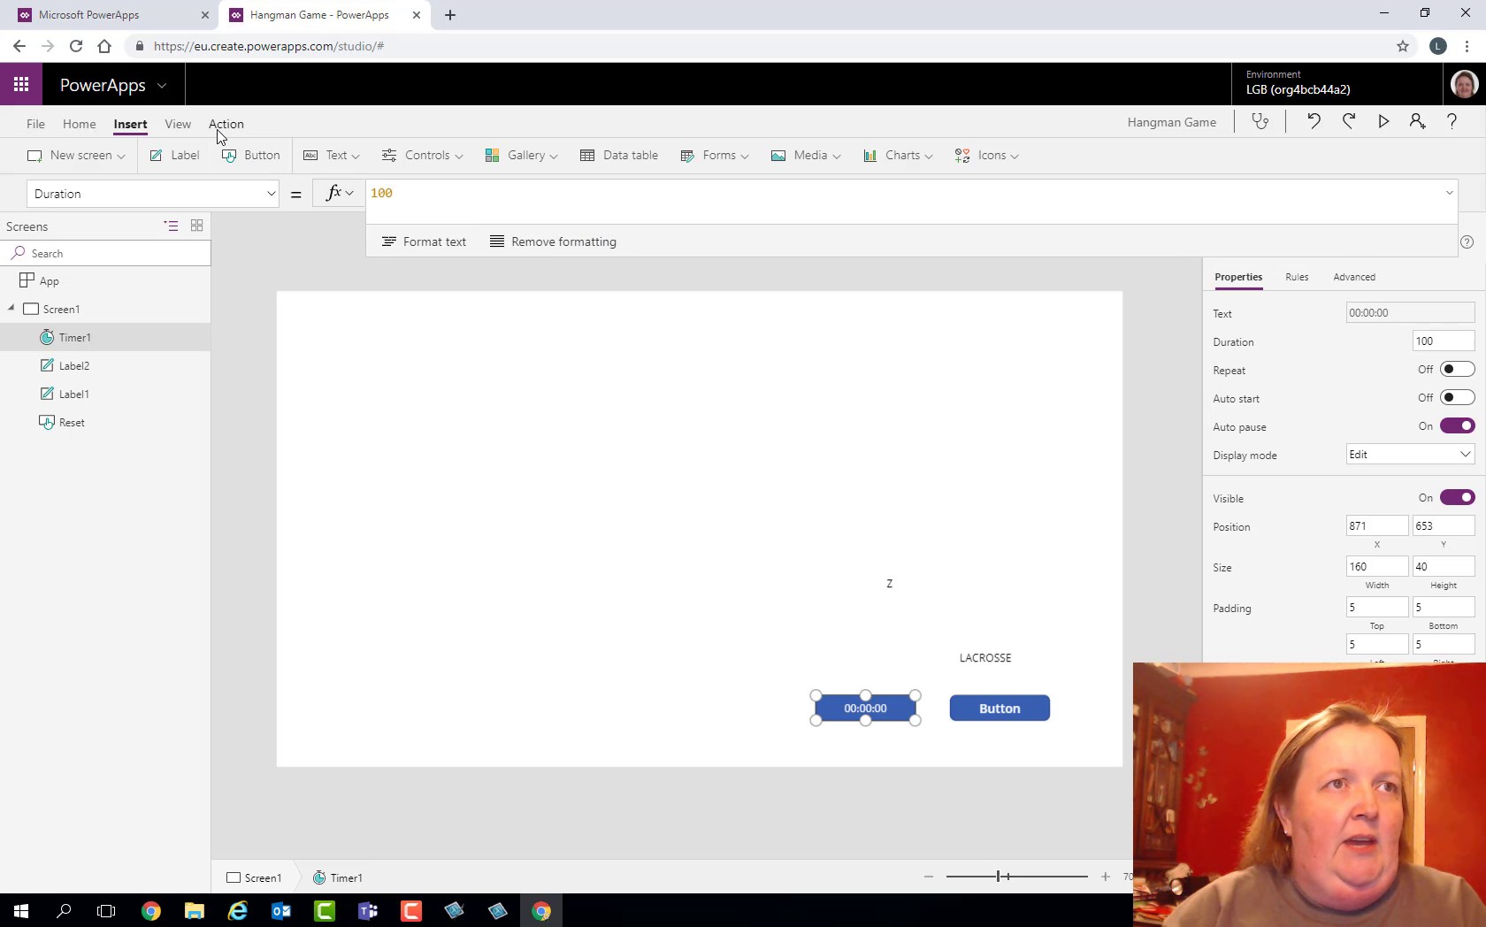The height and width of the screenshot is (927, 1486).
Task: Open the Icons dropdown
Action: click(x=987, y=156)
